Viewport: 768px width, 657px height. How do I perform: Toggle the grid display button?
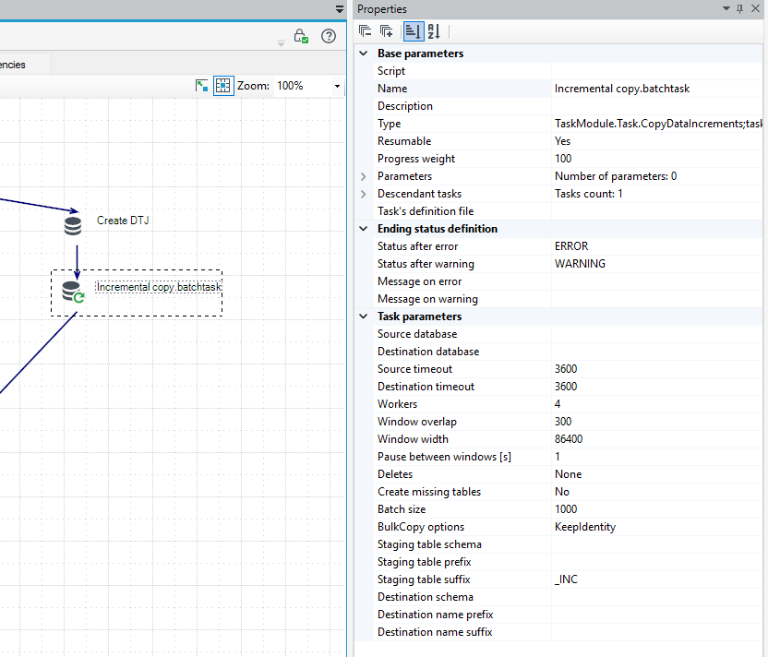[x=223, y=86]
